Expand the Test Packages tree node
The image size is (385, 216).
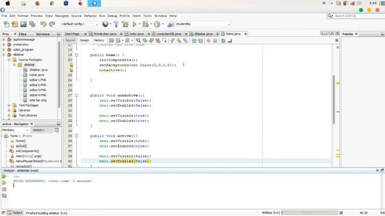[9, 106]
